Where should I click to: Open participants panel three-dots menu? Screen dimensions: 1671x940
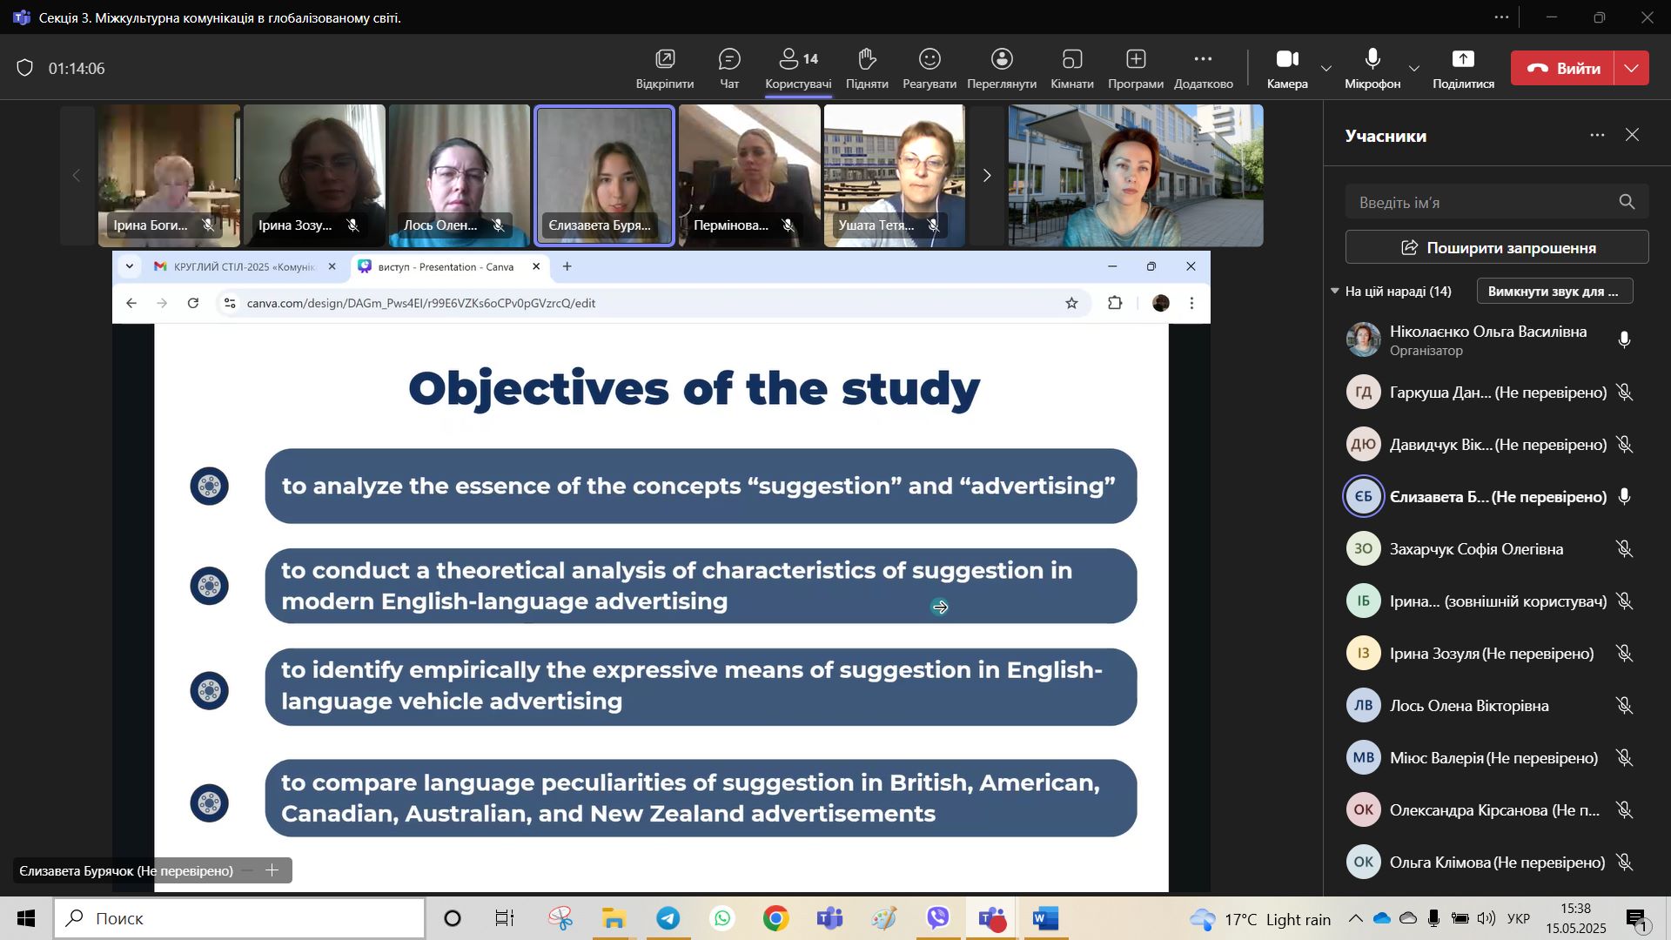point(1597,136)
